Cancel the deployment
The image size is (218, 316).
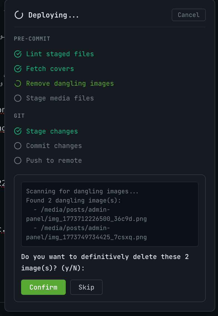click(189, 15)
